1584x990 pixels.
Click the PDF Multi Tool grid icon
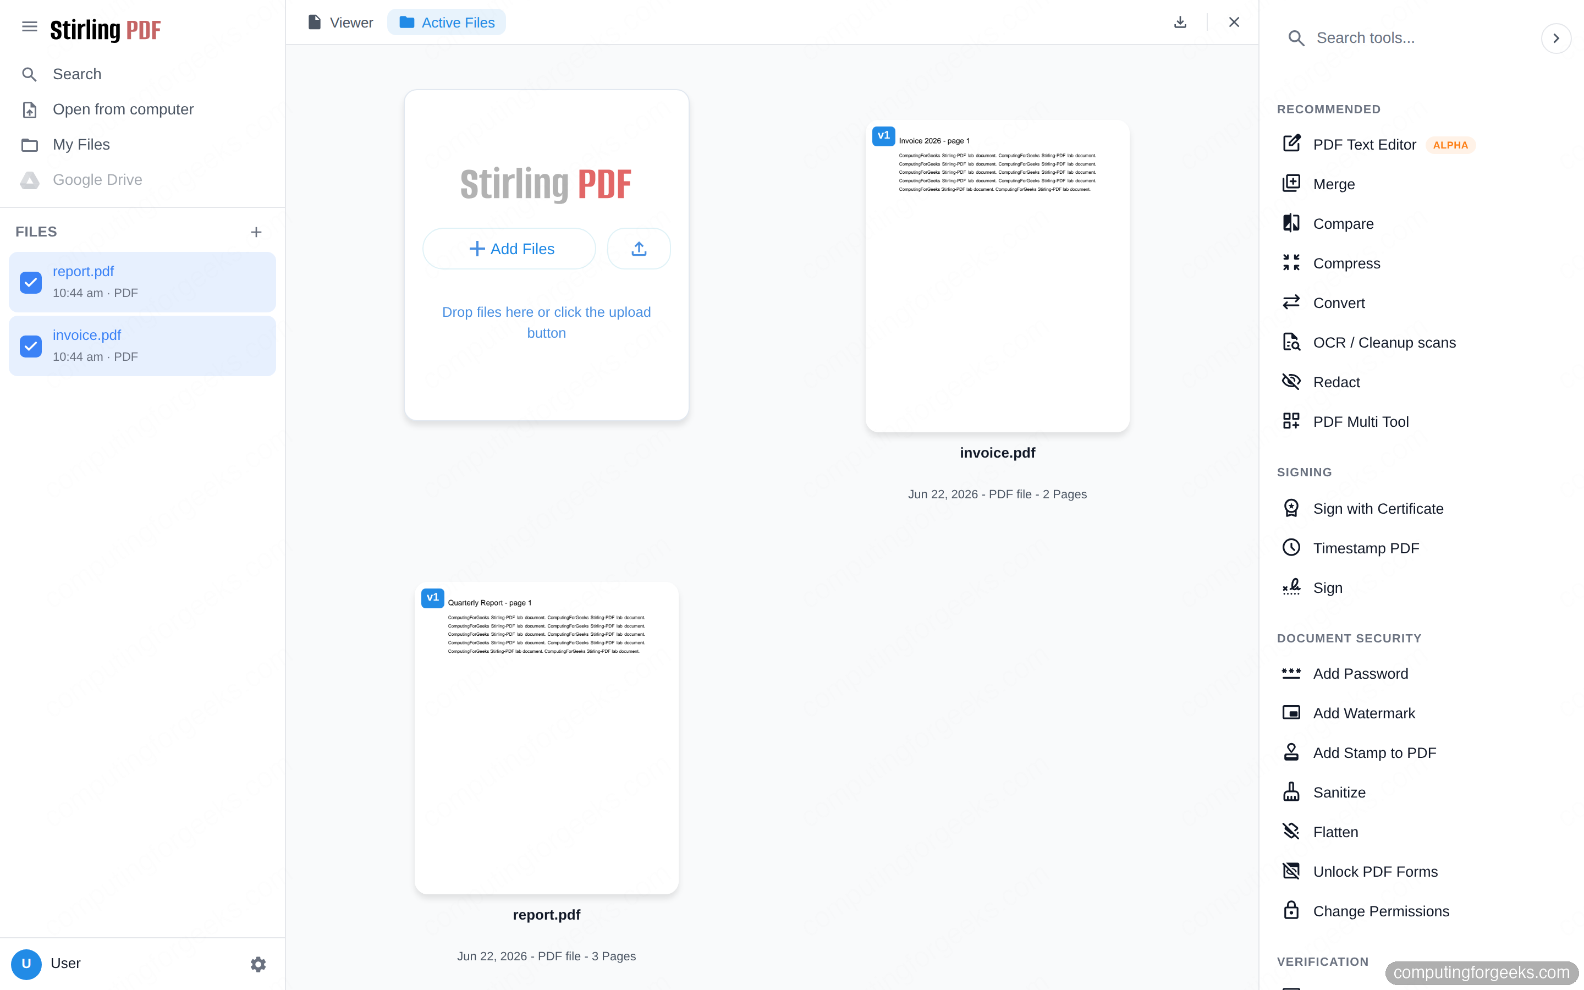tap(1291, 421)
